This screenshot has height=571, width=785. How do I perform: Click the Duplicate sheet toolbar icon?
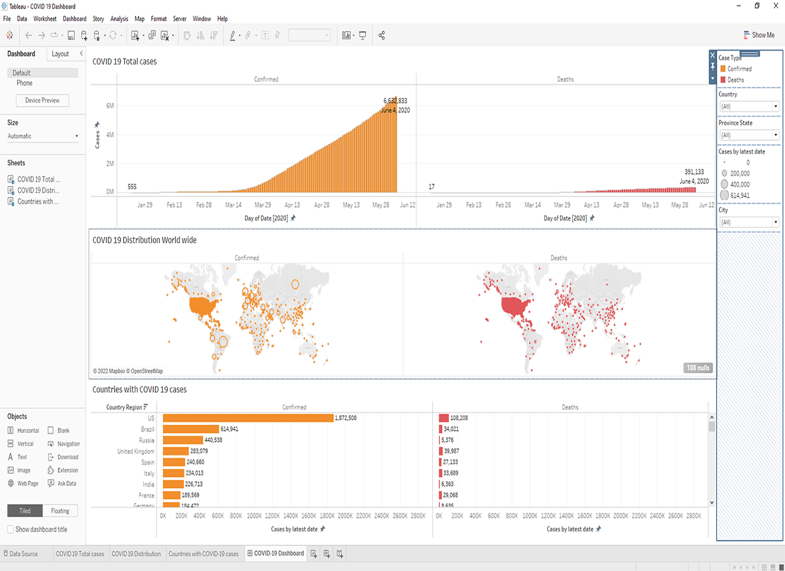[x=152, y=35]
